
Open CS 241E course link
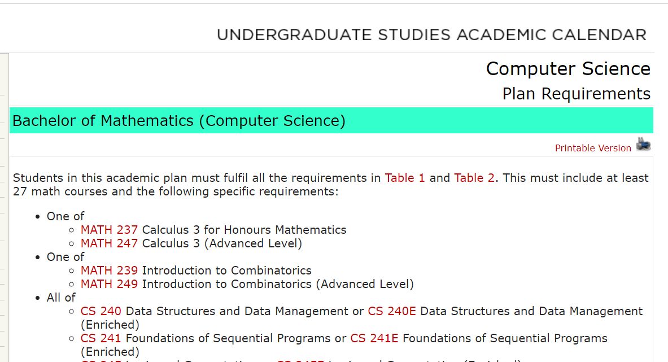pyautogui.click(x=374, y=339)
